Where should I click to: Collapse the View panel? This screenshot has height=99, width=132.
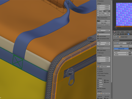tap(98, 28)
